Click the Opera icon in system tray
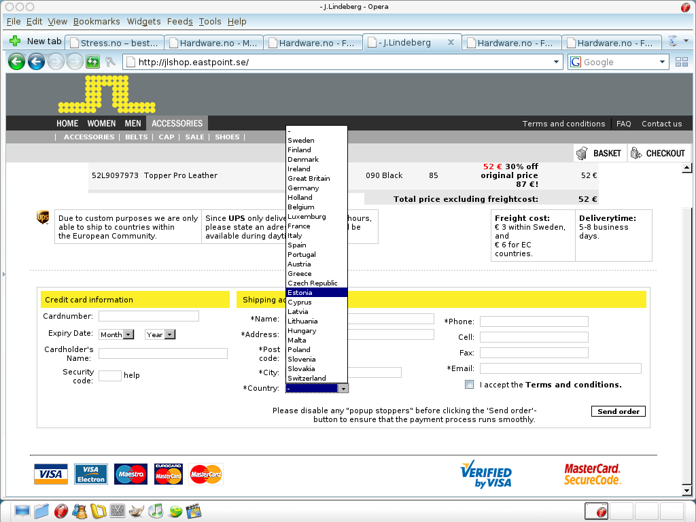 coord(602,512)
